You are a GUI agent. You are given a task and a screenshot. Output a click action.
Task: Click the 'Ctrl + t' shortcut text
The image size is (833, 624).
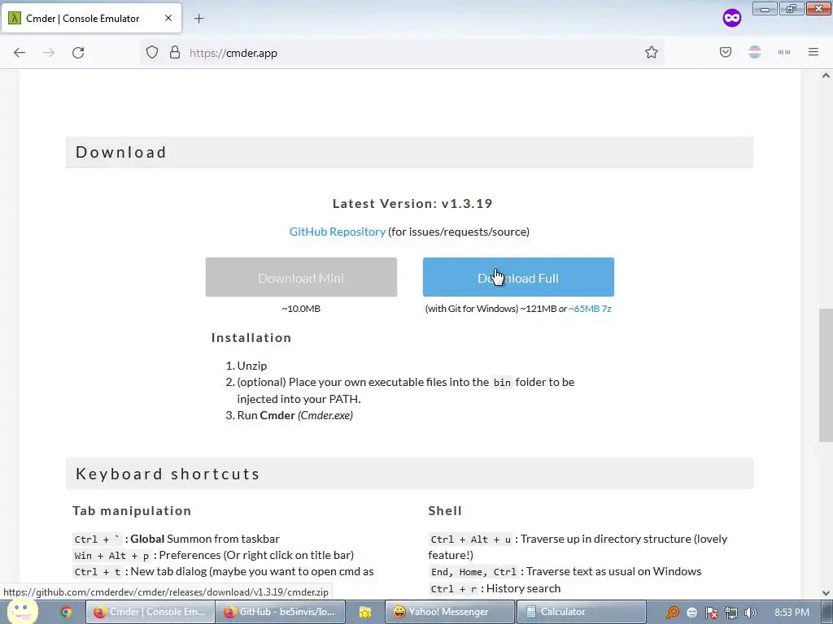tap(98, 572)
